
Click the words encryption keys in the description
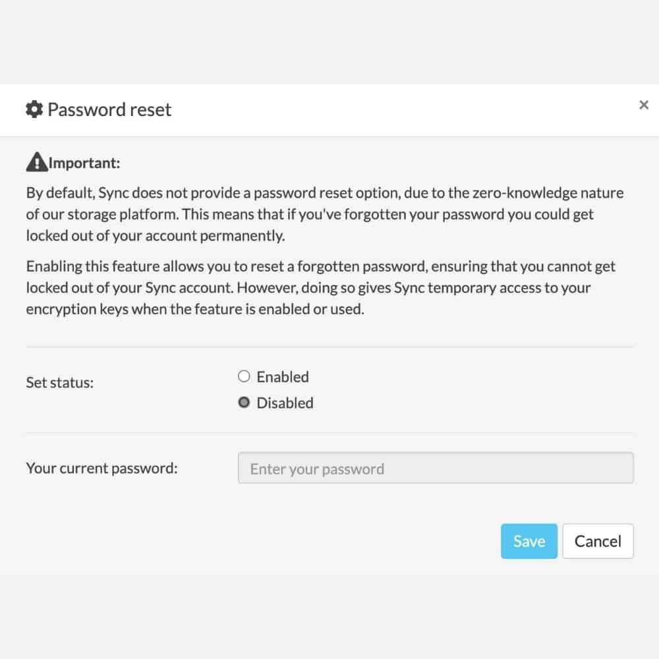click(77, 309)
